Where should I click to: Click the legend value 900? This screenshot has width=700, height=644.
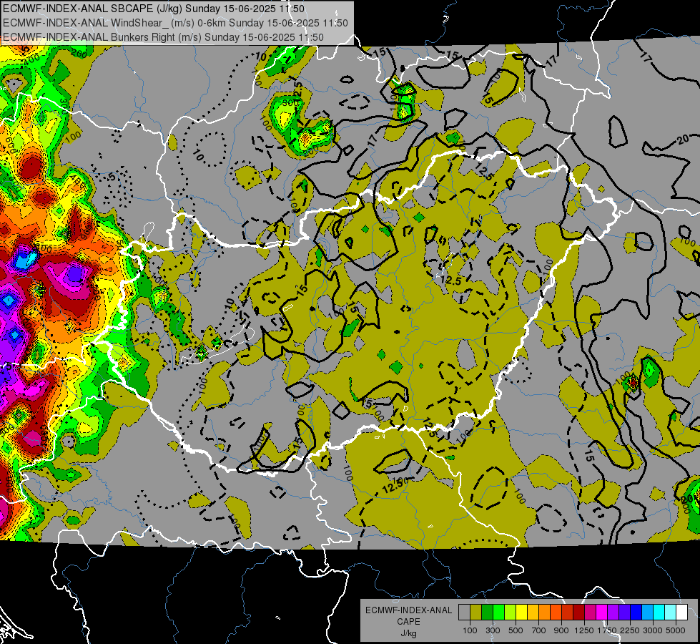coord(561,630)
